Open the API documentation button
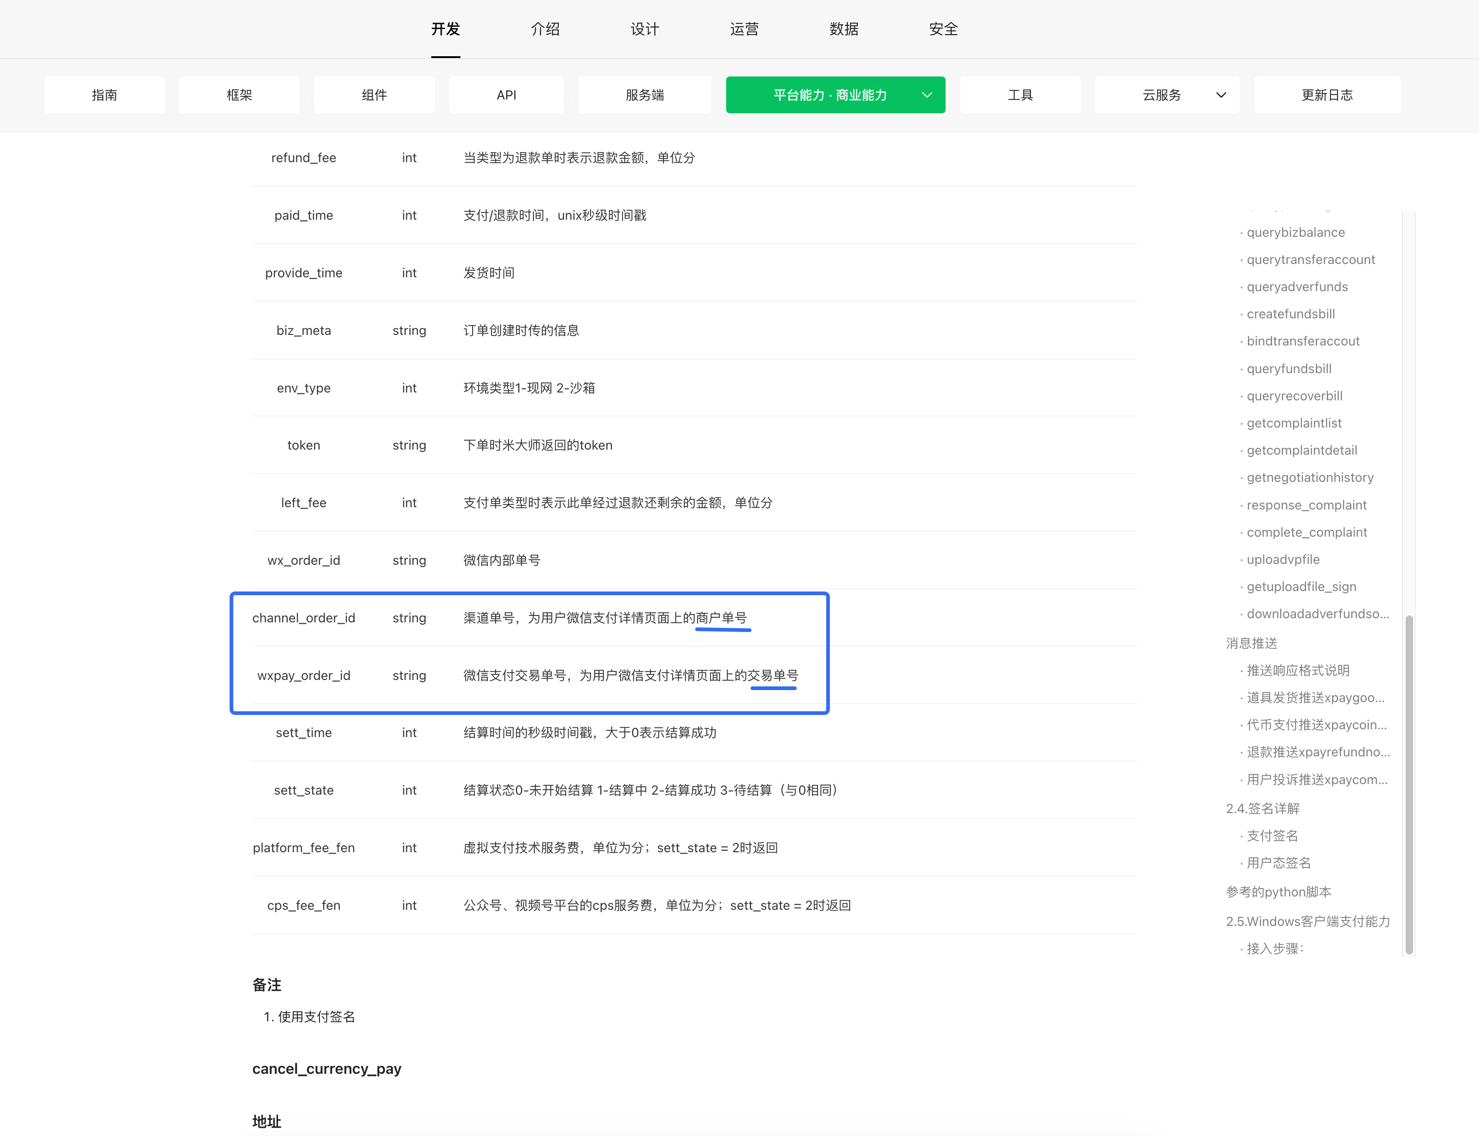This screenshot has width=1479, height=1136. coord(506,95)
